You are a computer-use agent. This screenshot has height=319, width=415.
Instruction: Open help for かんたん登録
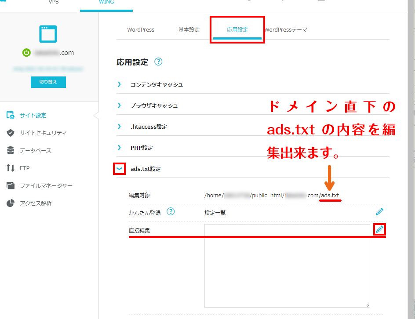(171, 212)
